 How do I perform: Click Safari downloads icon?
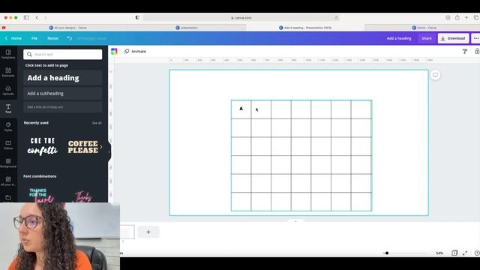tap(448, 18)
